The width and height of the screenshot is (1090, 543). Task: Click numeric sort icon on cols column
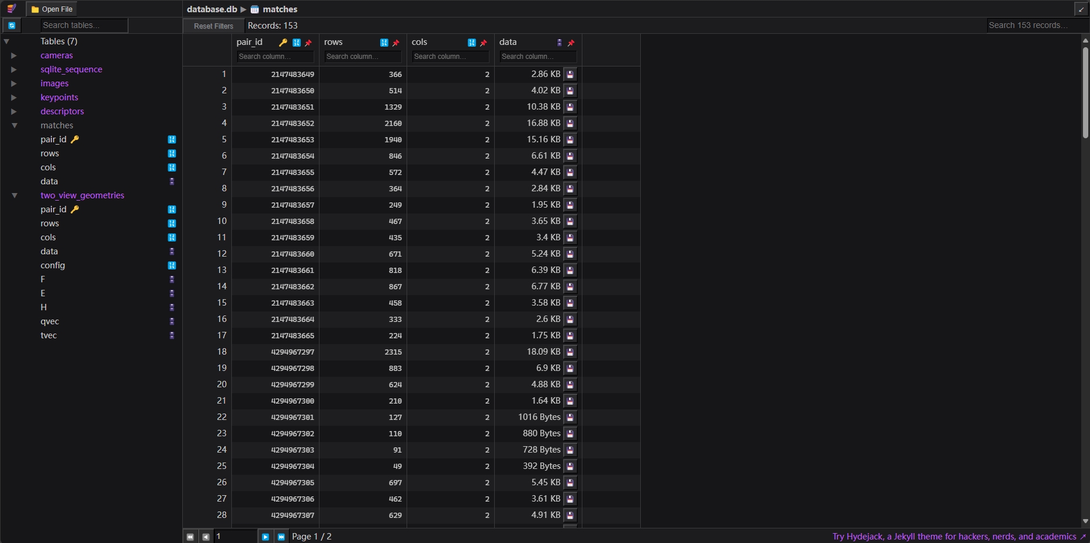click(471, 43)
